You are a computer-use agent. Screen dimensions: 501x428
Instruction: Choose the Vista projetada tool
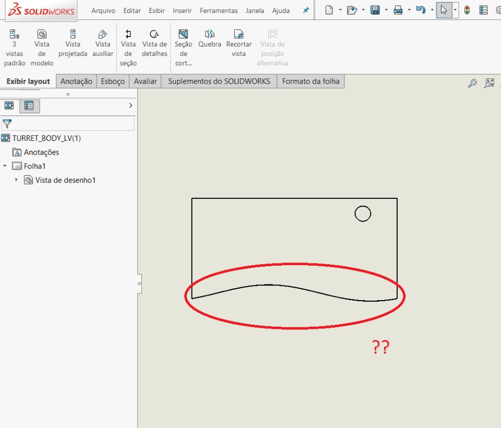73,43
